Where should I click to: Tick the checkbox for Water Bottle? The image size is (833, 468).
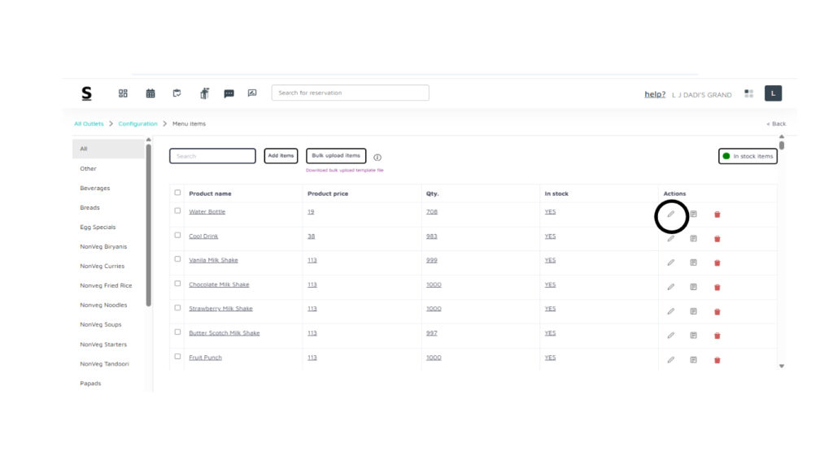tap(177, 211)
